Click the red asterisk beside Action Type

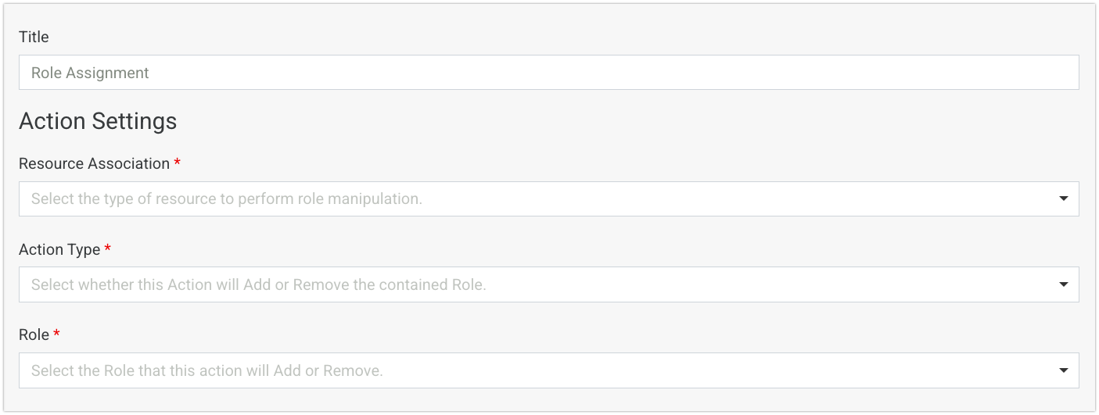point(108,249)
